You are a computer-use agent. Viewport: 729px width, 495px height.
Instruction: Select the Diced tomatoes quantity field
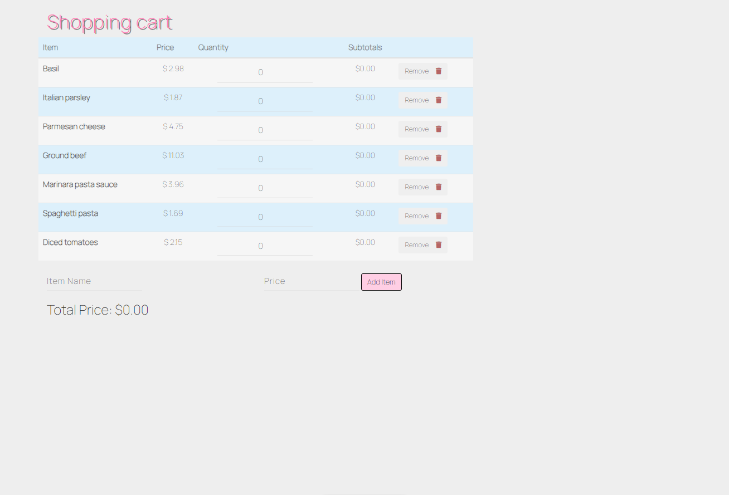click(264, 246)
